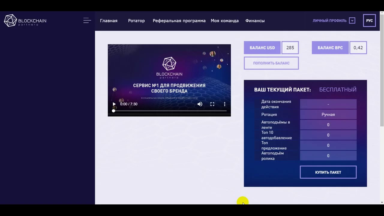Click the Топ предложение value cell
384x216 pixels.
328,145
